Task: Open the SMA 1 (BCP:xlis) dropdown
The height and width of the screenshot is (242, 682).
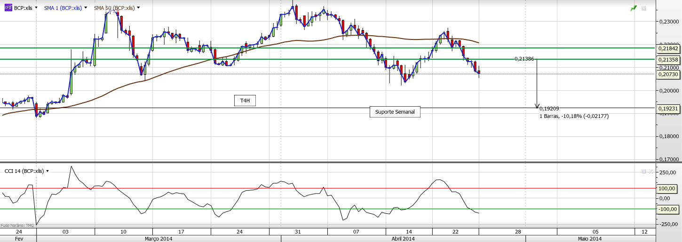Action: [x=86, y=8]
